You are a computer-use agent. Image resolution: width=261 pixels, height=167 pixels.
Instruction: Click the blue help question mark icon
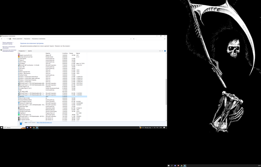point(165,51)
